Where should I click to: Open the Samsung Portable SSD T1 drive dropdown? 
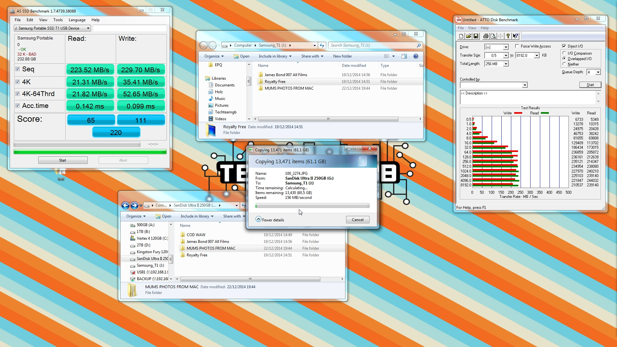click(88, 28)
